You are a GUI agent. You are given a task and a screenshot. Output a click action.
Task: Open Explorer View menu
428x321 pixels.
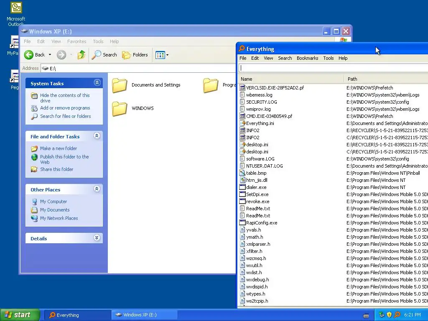(x=56, y=41)
